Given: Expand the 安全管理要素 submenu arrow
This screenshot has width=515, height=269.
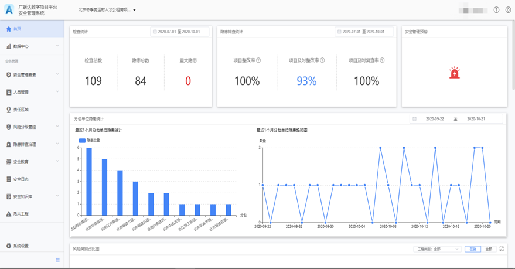Looking at the screenshot, I should point(57,74).
